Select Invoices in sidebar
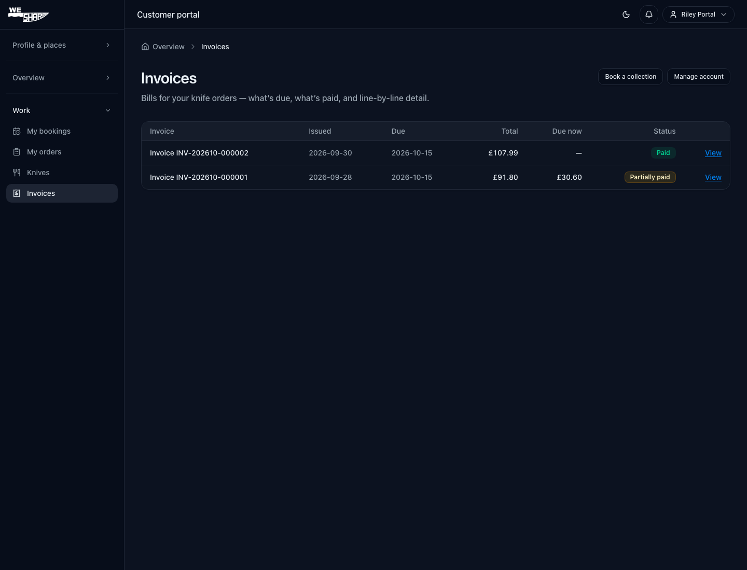Image resolution: width=747 pixels, height=570 pixels. coord(62,193)
